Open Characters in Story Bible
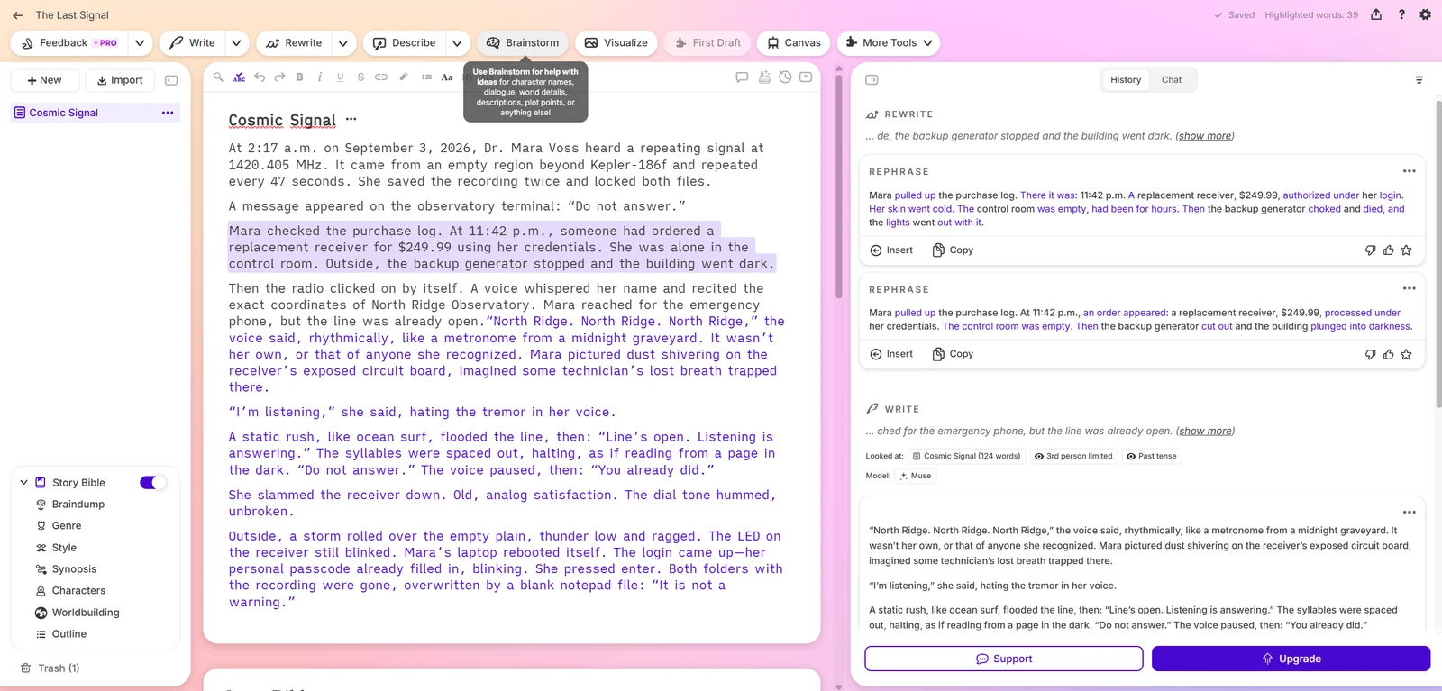Screen dimensions: 1442x691 (x=78, y=591)
